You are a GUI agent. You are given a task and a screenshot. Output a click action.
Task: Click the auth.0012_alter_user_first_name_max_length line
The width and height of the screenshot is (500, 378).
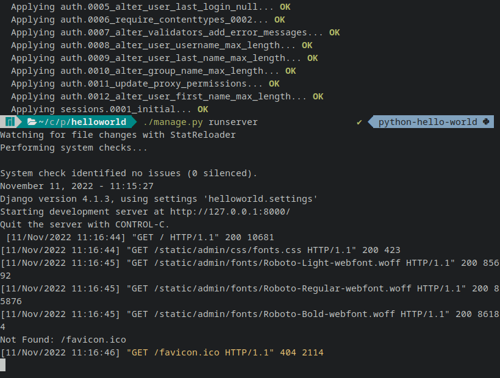(167, 96)
